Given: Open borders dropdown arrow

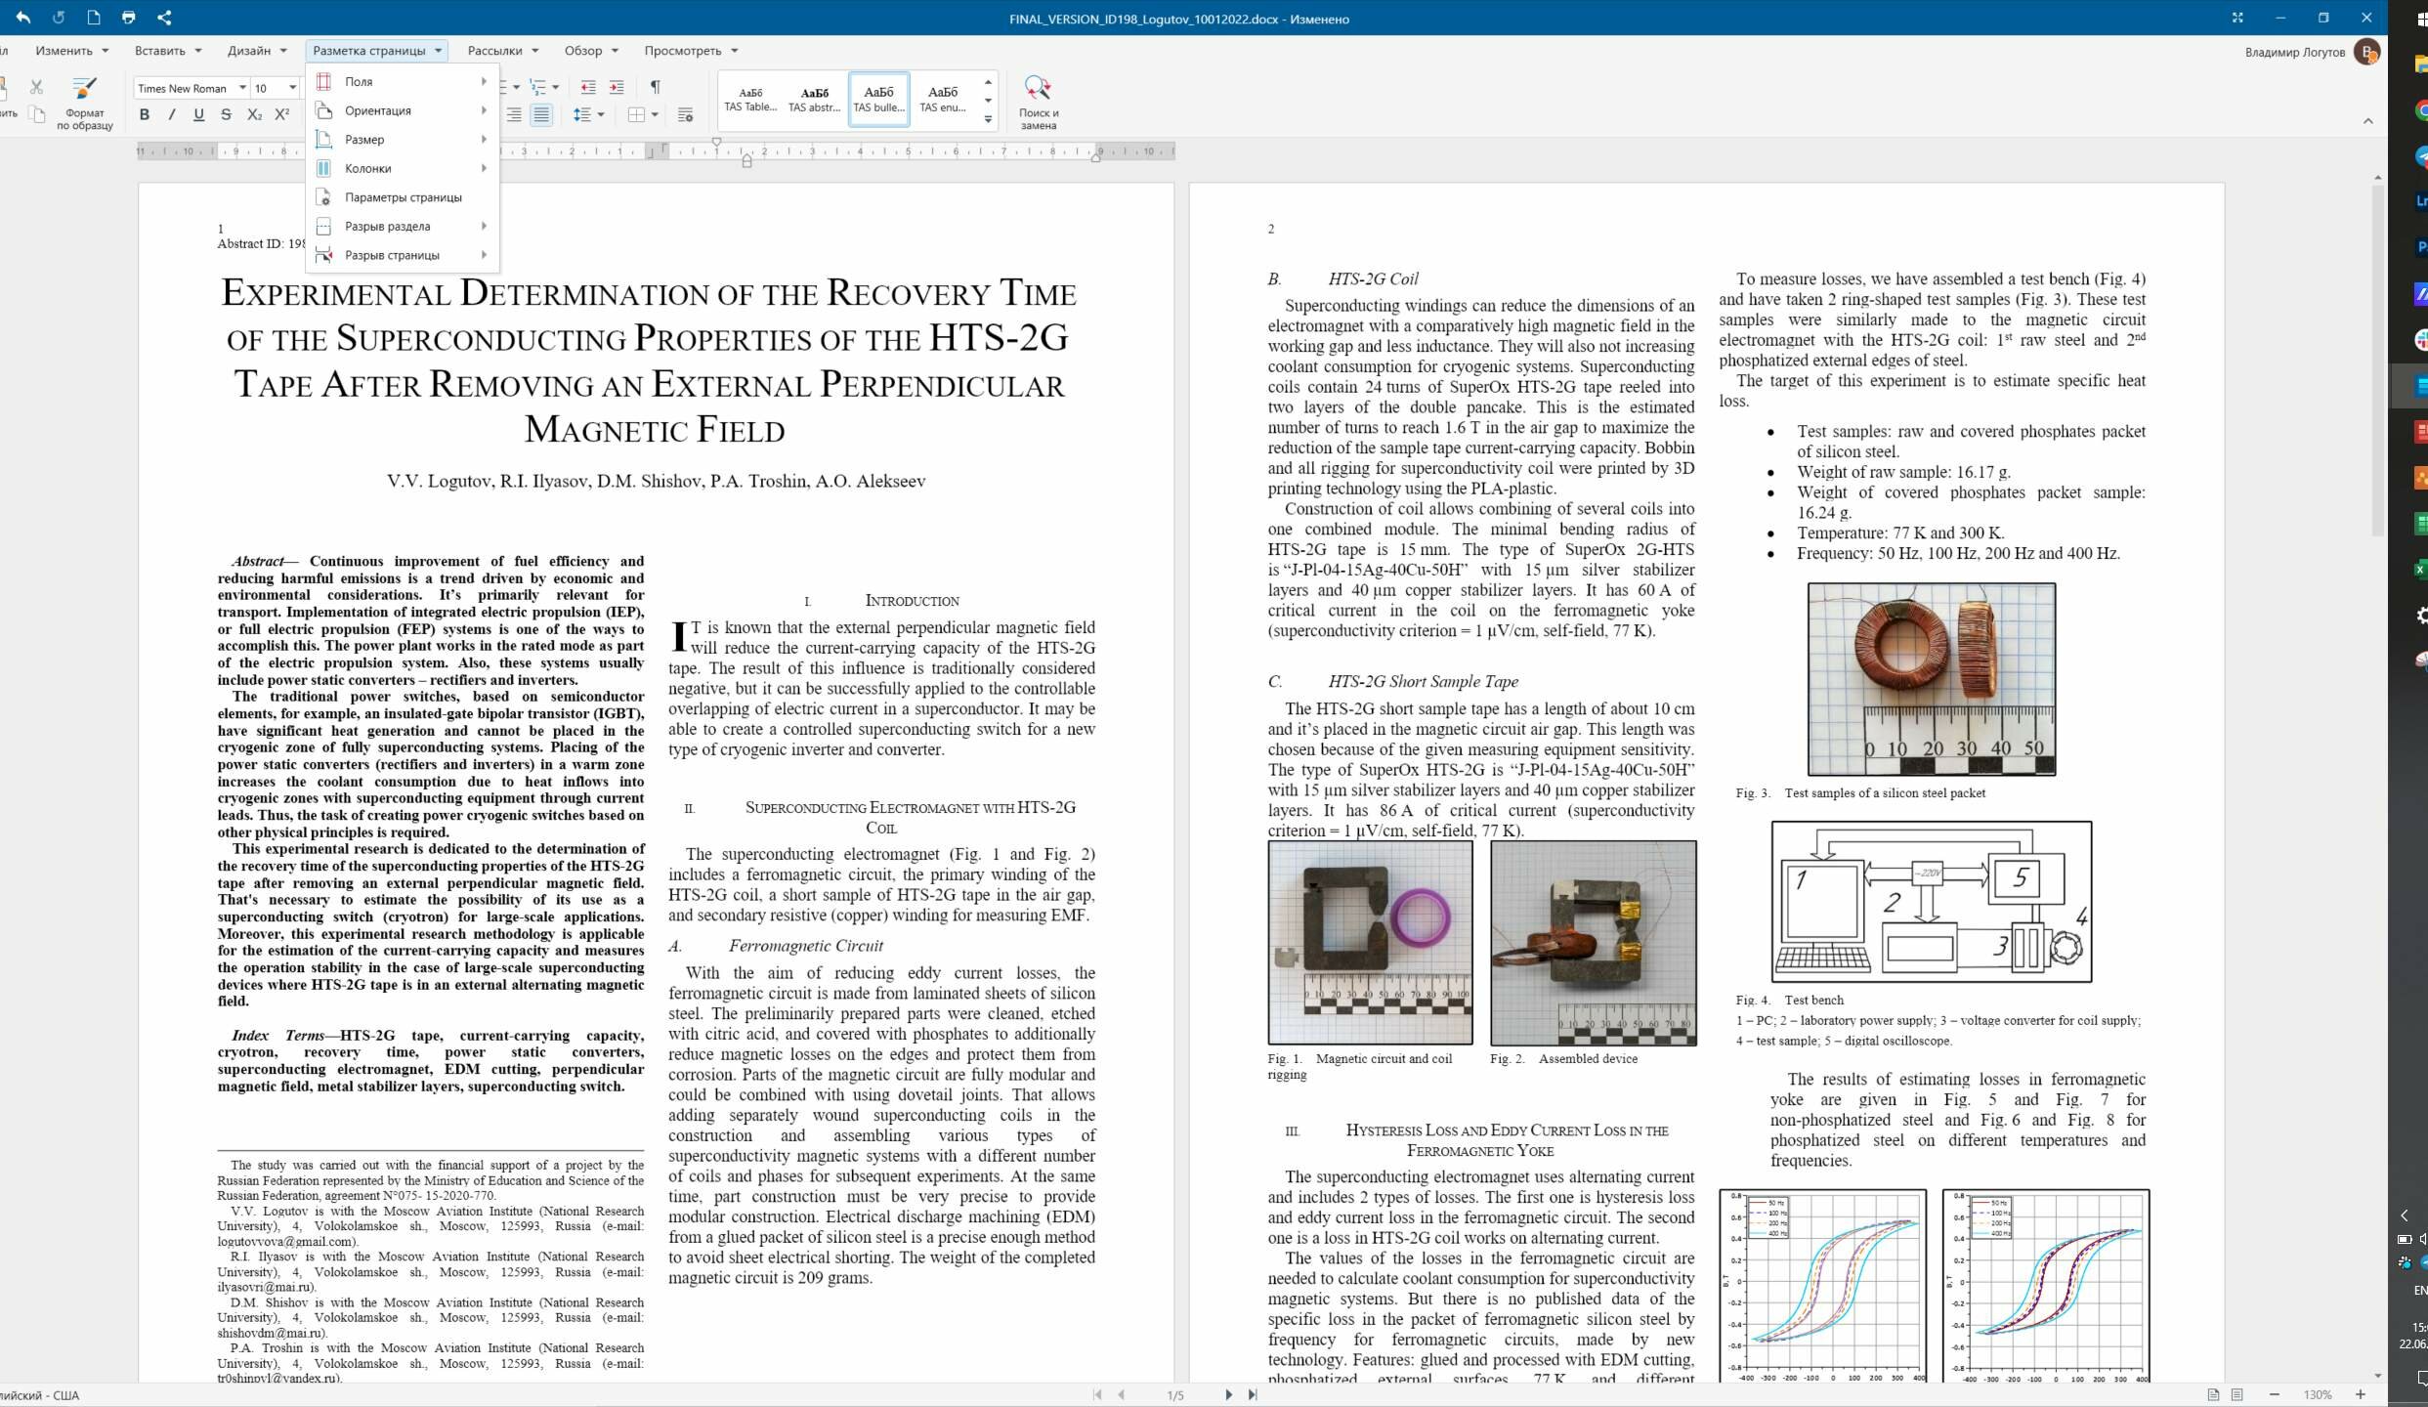Looking at the screenshot, I should coord(655,114).
